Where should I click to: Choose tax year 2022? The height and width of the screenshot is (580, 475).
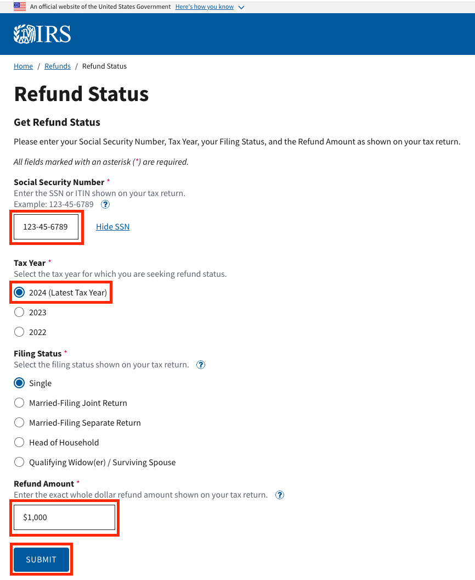click(x=19, y=332)
